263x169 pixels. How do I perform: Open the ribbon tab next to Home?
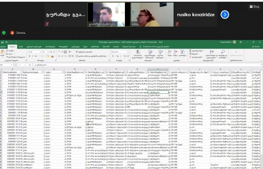click(x=21, y=47)
